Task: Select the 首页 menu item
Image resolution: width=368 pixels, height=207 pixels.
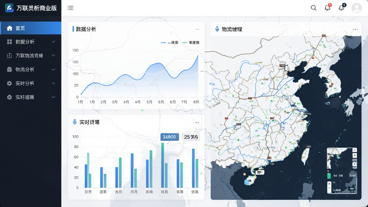Action: (x=31, y=28)
